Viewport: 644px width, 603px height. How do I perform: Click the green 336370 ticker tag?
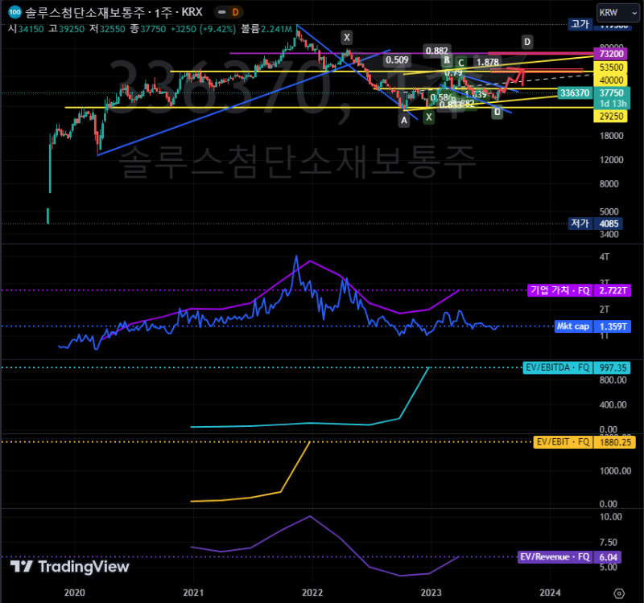575,93
